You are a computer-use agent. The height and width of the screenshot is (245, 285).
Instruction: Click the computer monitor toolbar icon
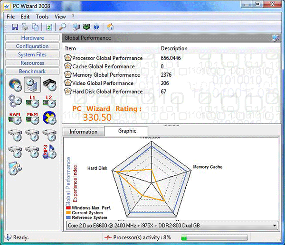point(76,27)
